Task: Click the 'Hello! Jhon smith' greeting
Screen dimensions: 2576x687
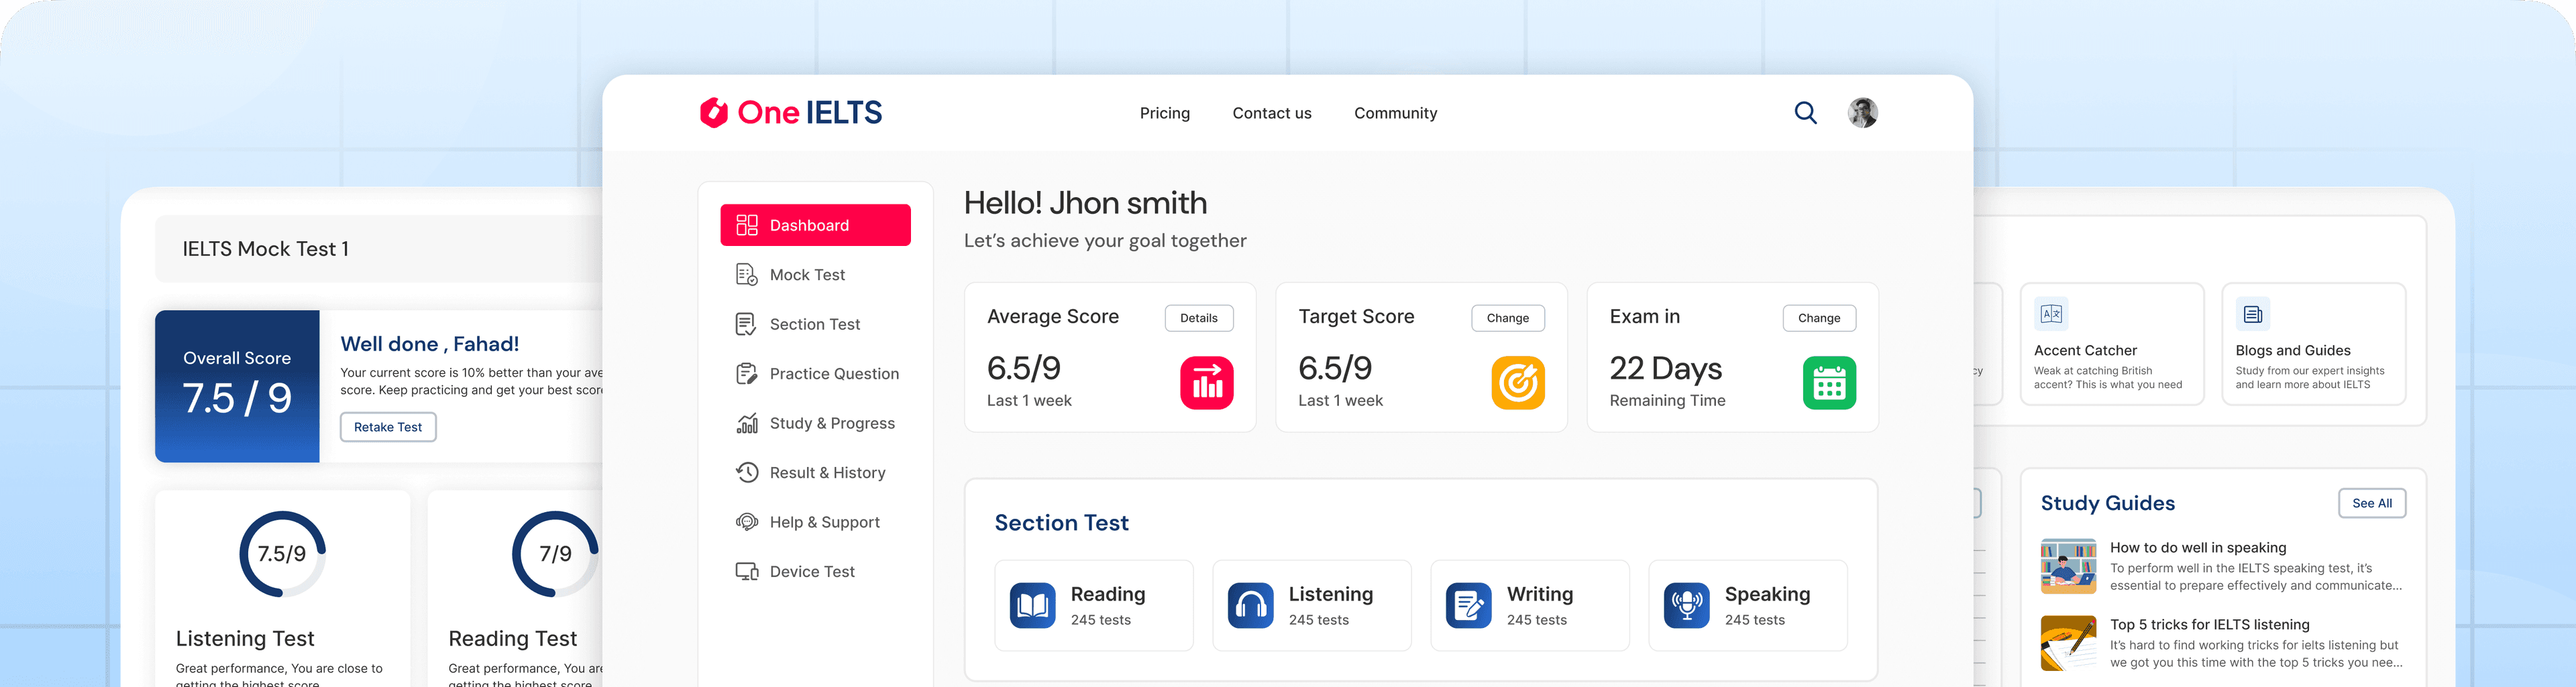Action: 1085,202
